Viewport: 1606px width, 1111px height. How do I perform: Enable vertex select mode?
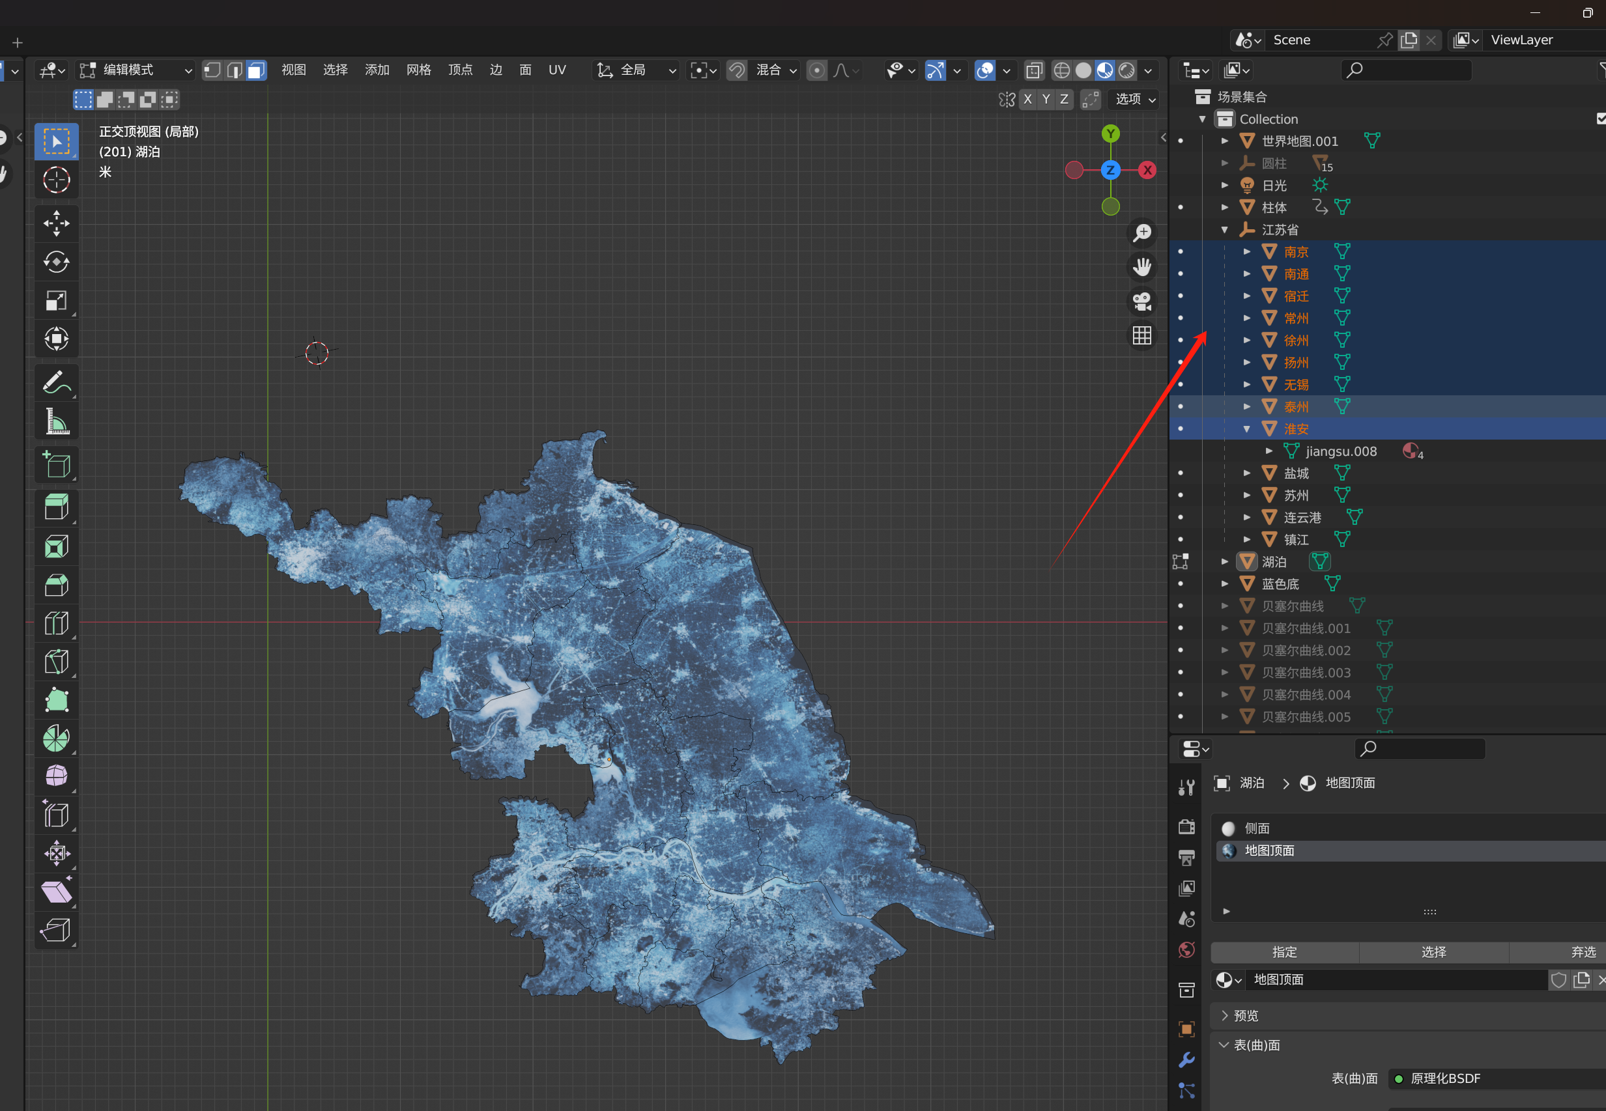(212, 70)
